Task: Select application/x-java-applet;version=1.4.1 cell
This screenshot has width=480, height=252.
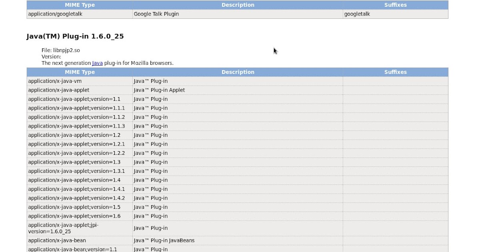Action: coord(80,189)
